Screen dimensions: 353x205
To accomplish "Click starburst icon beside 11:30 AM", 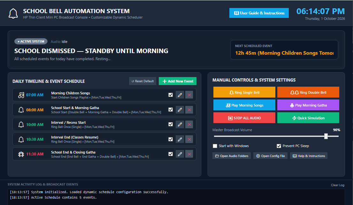I will [21, 154].
